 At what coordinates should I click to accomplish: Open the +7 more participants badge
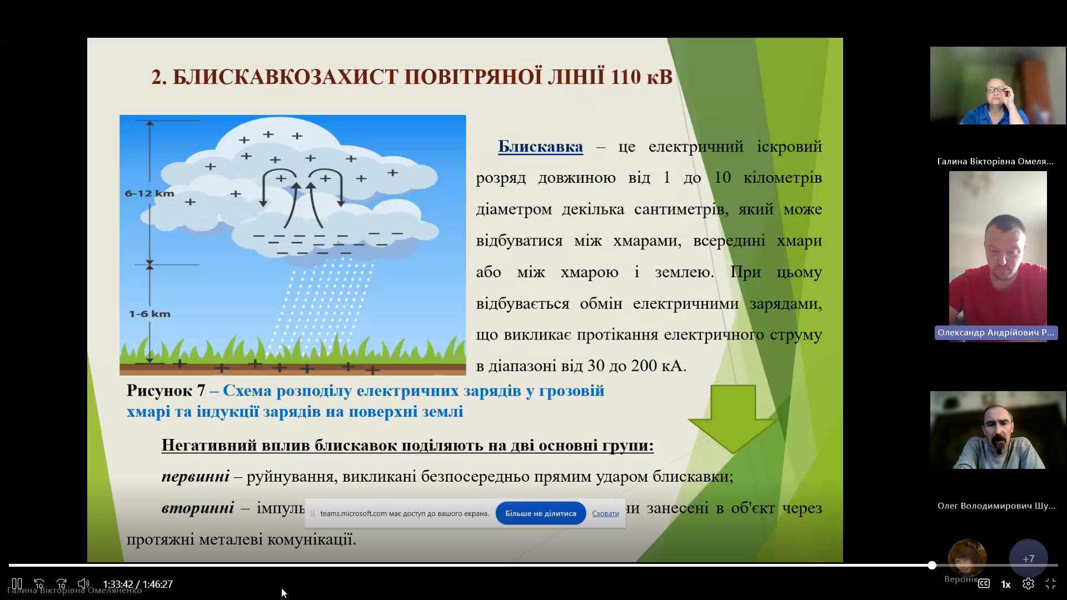[1029, 558]
